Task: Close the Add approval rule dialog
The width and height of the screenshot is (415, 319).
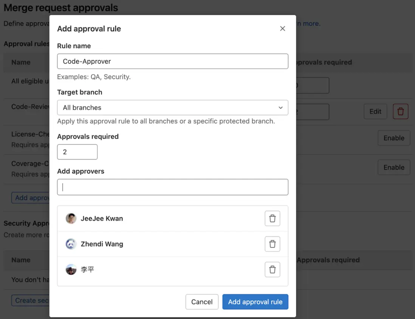Action: (282, 29)
